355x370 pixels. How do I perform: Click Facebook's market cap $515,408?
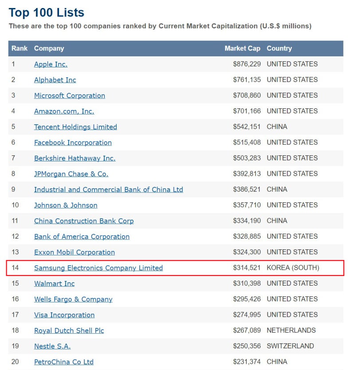tap(247, 142)
